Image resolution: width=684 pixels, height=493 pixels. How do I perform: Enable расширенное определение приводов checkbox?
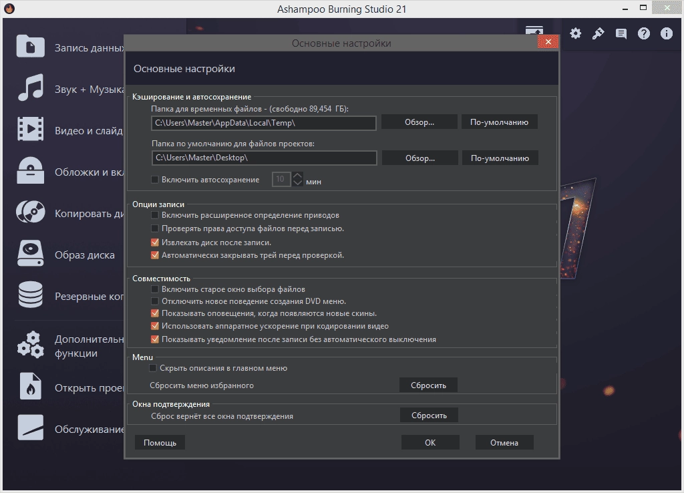click(x=154, y=214)
